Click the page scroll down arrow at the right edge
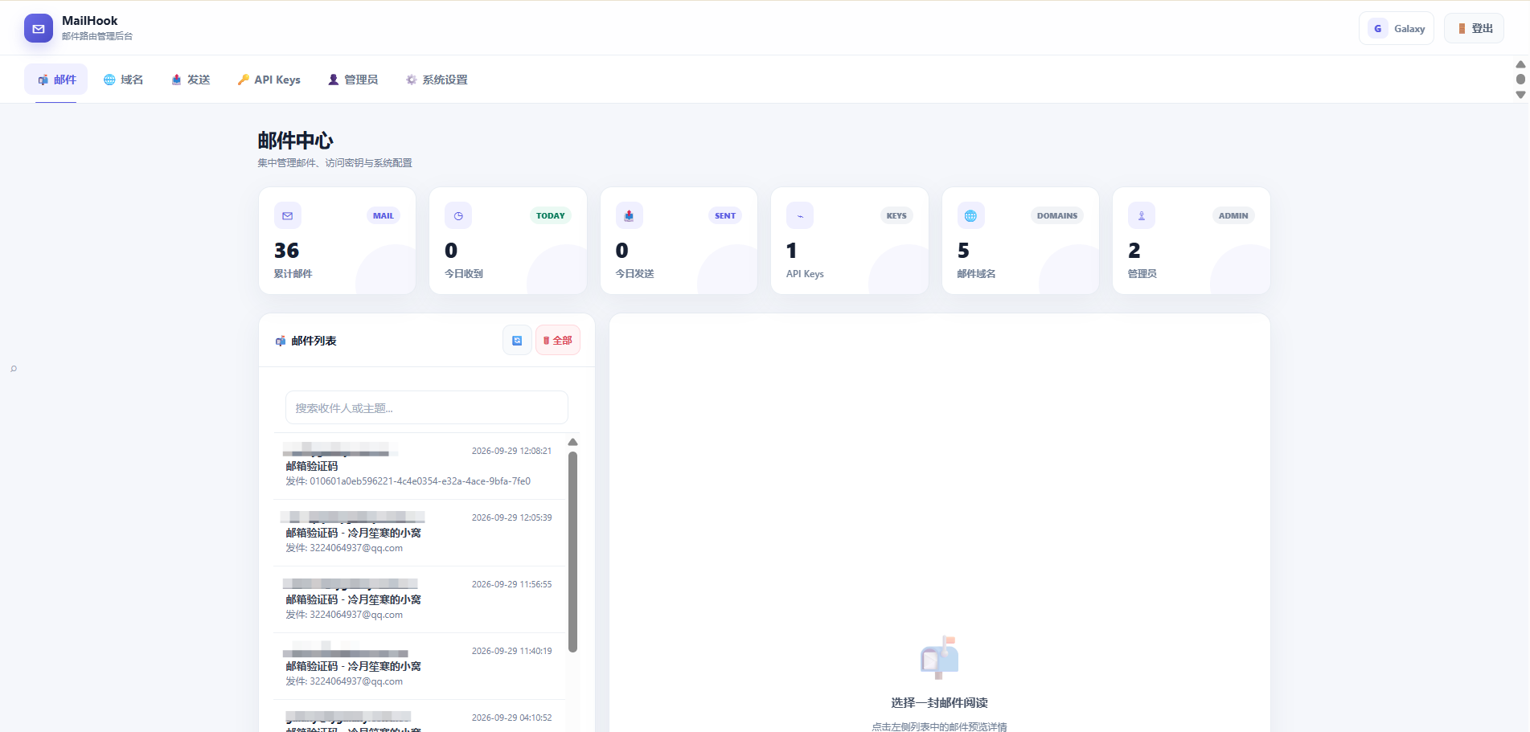This screenshot has width=1530, height=732. (x=1520, y=95)
